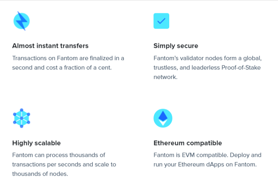Select the 'Almost instant transfers' heading

click(50, 46)
